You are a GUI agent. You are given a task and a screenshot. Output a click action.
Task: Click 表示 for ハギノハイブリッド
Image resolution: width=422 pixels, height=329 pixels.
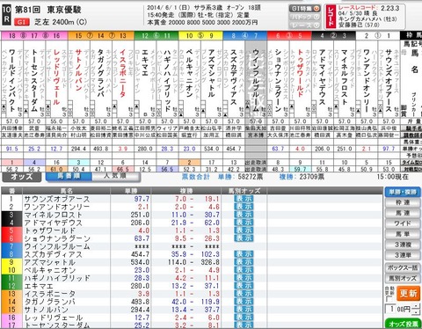[244, 278]
